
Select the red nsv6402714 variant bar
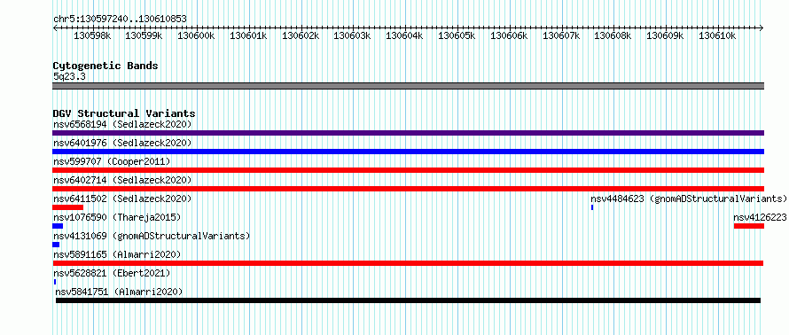(408, 189)
